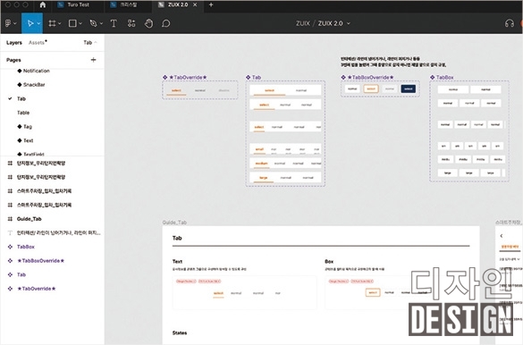523x345 pixels.
Task: Click select tab in TabOverride component
Action: (176, 90)
